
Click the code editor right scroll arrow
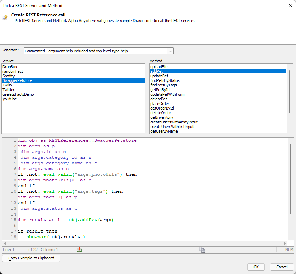click(285, 244)
